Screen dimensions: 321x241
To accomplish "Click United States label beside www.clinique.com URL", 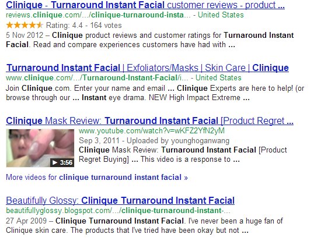I will tap(218, 78).
